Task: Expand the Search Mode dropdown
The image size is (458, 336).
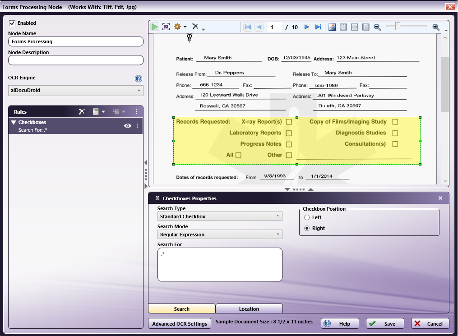Action: click(x=220, y=235)
